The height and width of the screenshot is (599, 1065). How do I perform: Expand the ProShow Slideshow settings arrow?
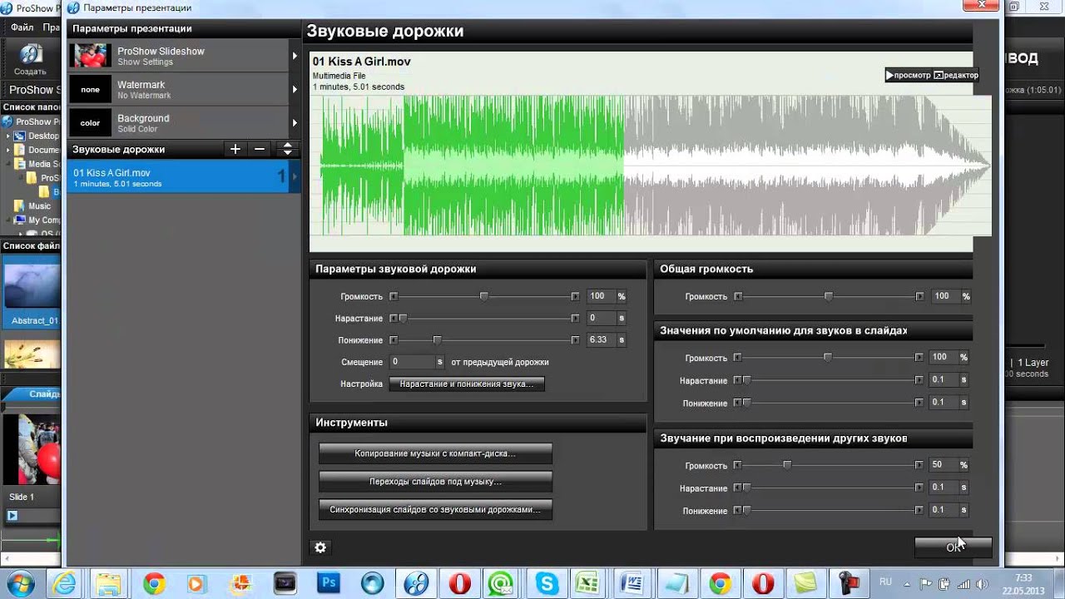pyautogui.click(x=295, y=56)
